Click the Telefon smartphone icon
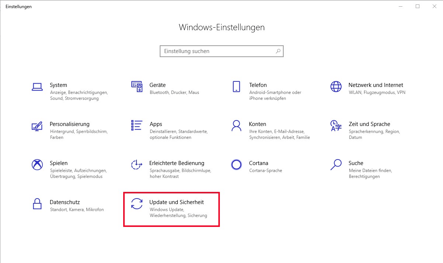The width and height of the screenshot is (443, 263). tap(236, 87)
